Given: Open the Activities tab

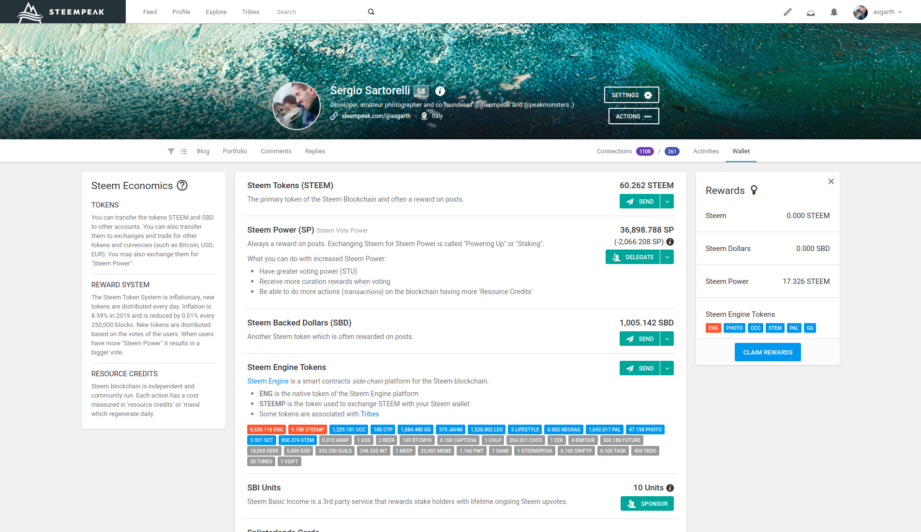Looking at the screenshot, I should [706, 151].
